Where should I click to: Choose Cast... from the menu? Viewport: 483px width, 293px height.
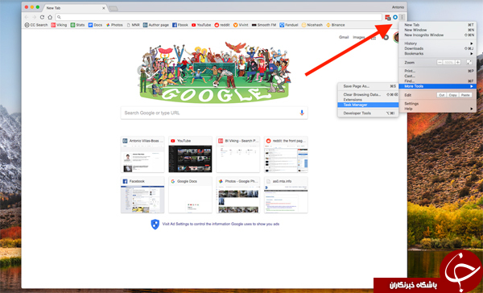coord(437,76)
